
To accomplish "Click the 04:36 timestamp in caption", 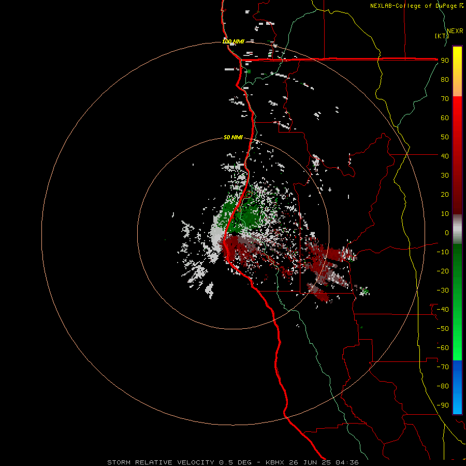I will click(x=347, y=462).
